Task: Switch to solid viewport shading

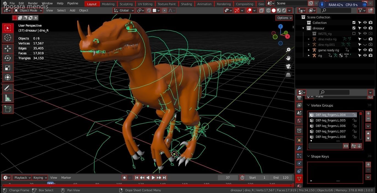Action: [x=274, y=10]
